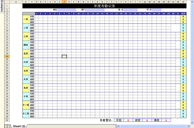
Task: Select row 42 header
Action: pos(7,120)
